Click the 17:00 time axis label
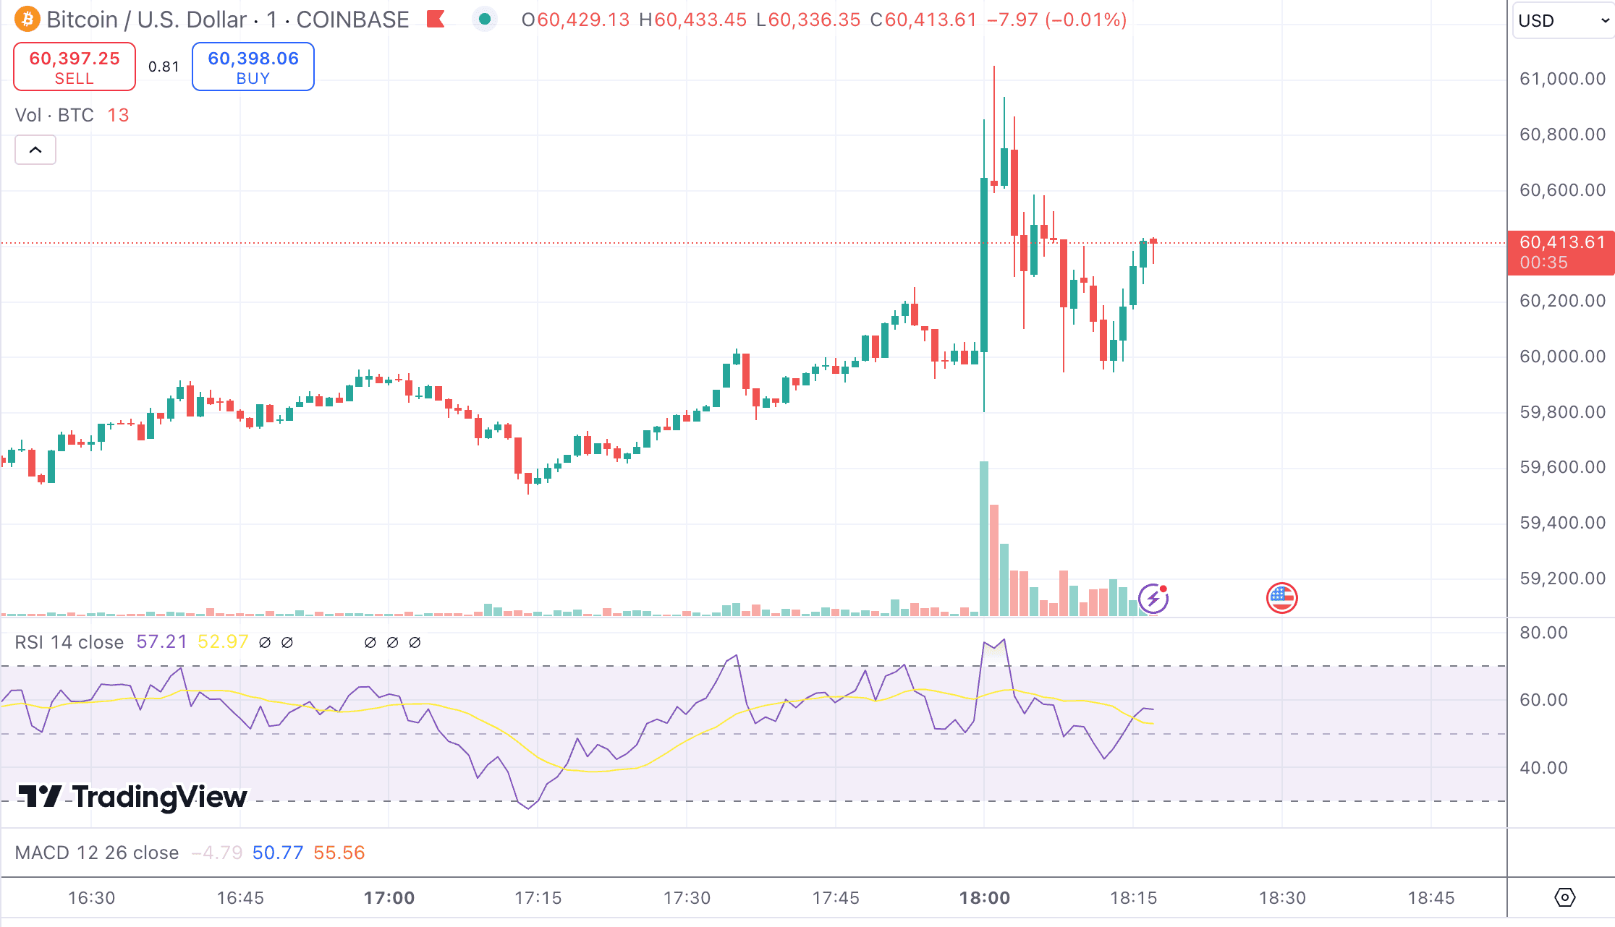 (389, 898)
